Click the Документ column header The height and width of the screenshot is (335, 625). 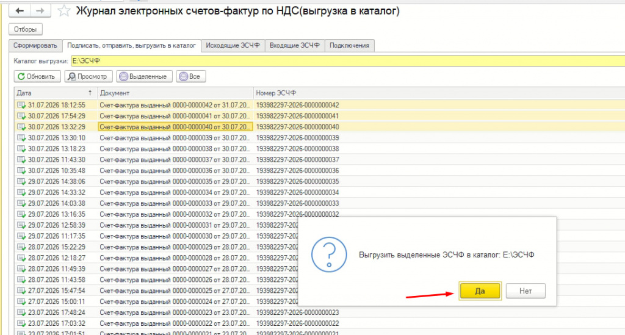click(175, 93)
